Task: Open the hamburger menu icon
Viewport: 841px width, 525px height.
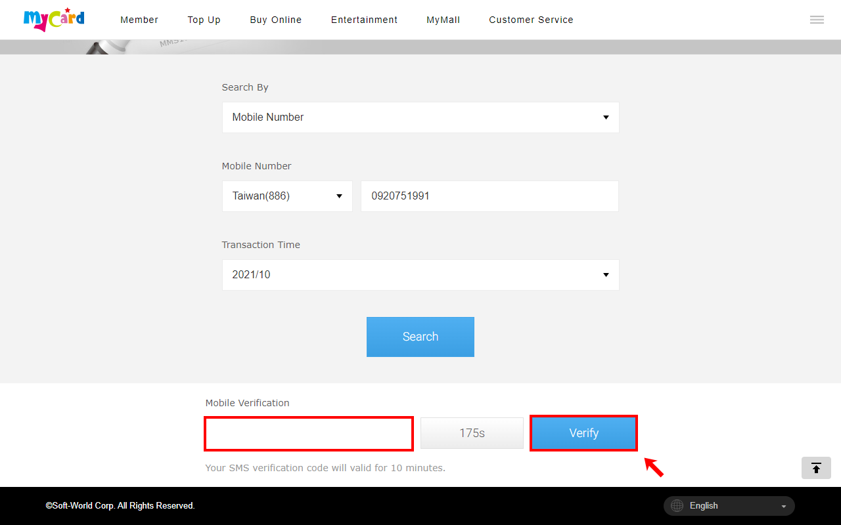Action: click(817, 20)
